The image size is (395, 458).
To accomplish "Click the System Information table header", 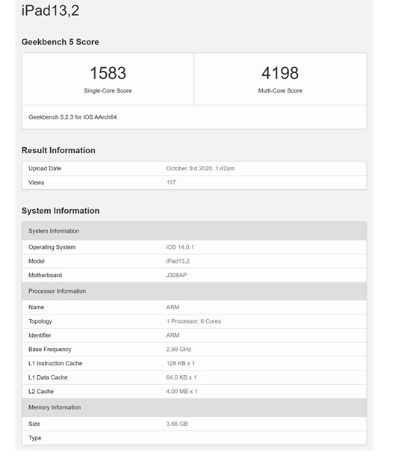I will [x=194, y=231].
